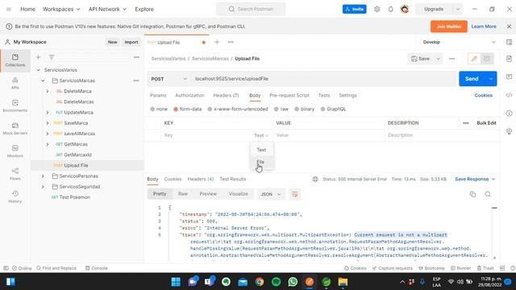Viewport: 516px width, 290px height.
Task: Open the Monitors sidebar panel
Action: point(15,151)
